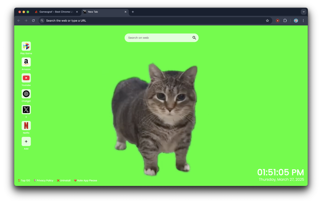Open the Netflix shortcut icon
Image resolution: width=322 pixels, height=201 pixels.
coord(26,125)
